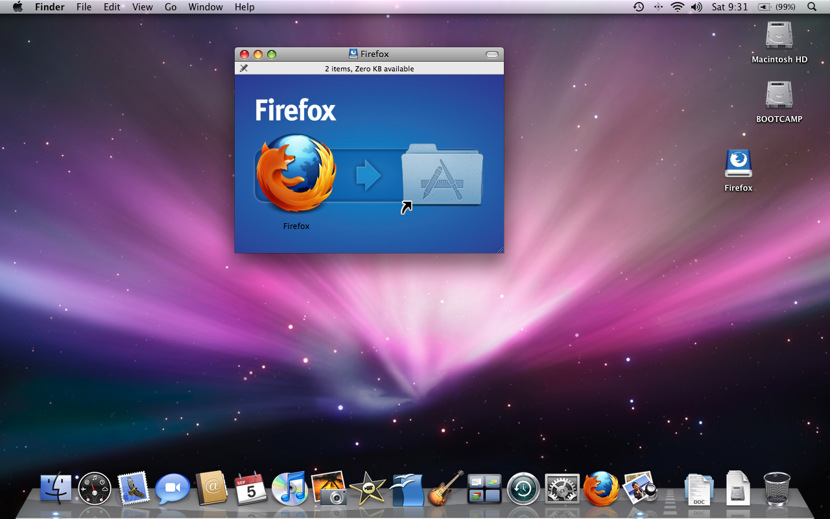The image size is (830, 519).
Task: Open System Preferences from the Dock
Action: coord(562,488)
